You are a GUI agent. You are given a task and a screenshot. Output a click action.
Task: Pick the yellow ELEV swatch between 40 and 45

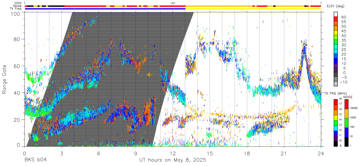[x=336, y=33]
